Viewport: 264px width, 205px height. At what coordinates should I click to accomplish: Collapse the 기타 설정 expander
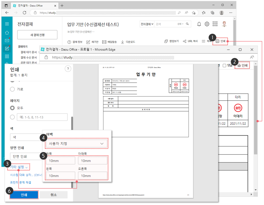[x=19, y=167]
